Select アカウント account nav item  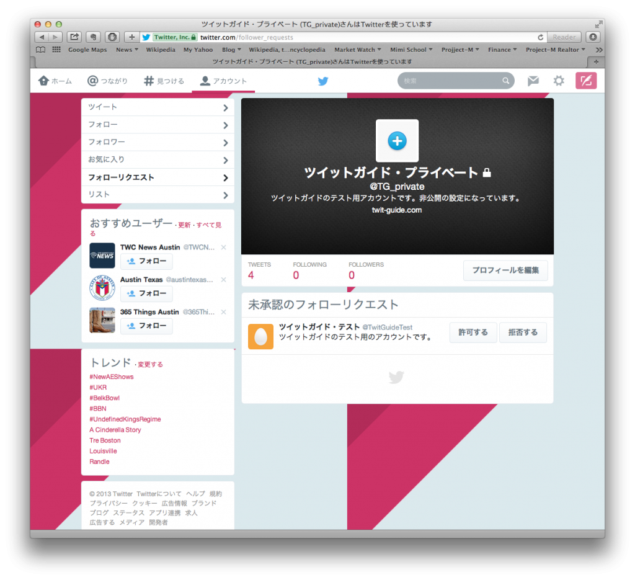(223, 81)
